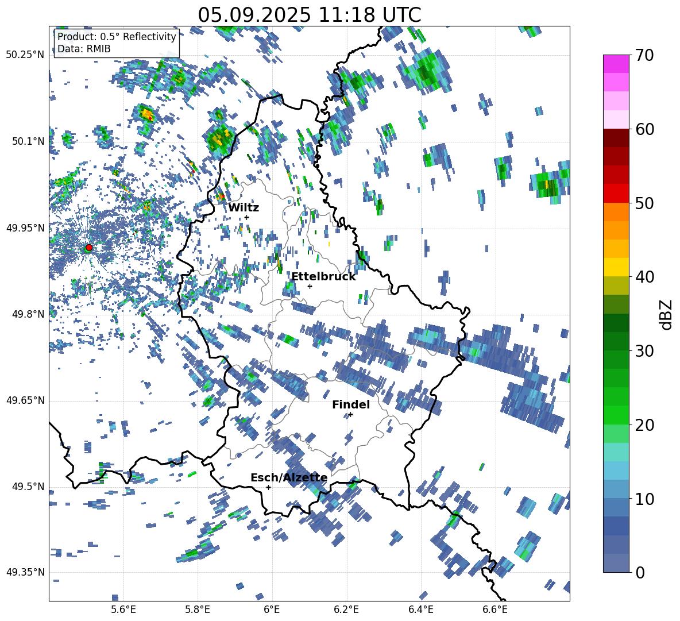The width and height of the screenshot is (680, 621).
Task: Click the 6.2°E longitude tick label
Action: (346, 610)
